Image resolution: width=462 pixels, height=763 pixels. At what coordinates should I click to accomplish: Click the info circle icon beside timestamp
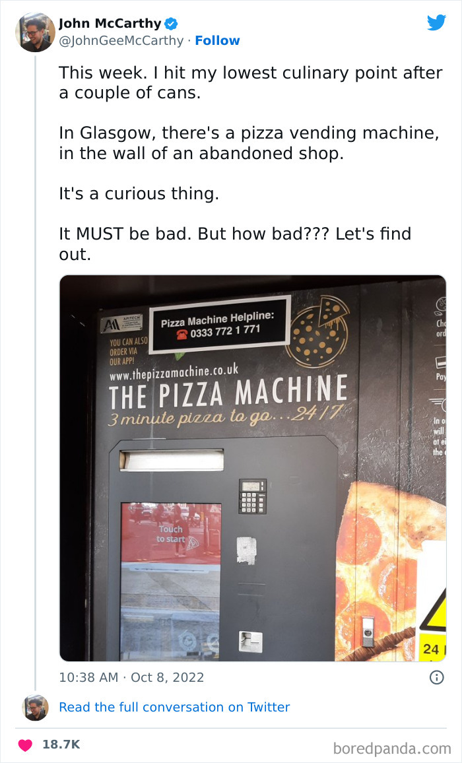point(437,677)
